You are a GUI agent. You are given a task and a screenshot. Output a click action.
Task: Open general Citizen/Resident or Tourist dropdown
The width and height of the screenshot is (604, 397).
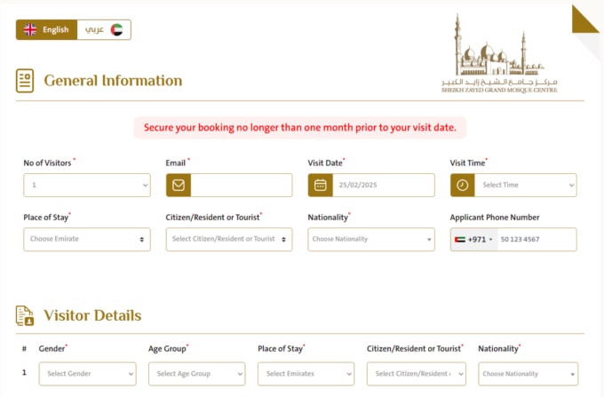(x=229, y=240)
